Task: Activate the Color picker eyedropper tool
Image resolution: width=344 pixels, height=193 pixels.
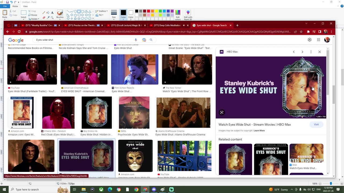Action: coord(48,17)
